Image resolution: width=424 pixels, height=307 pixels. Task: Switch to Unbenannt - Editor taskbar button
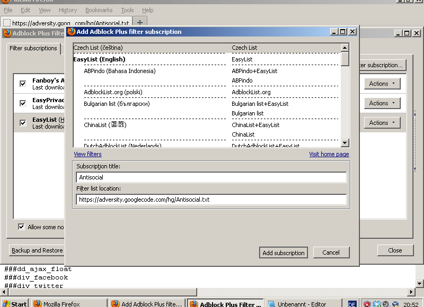pyautogui.click(x=304, y=304)
